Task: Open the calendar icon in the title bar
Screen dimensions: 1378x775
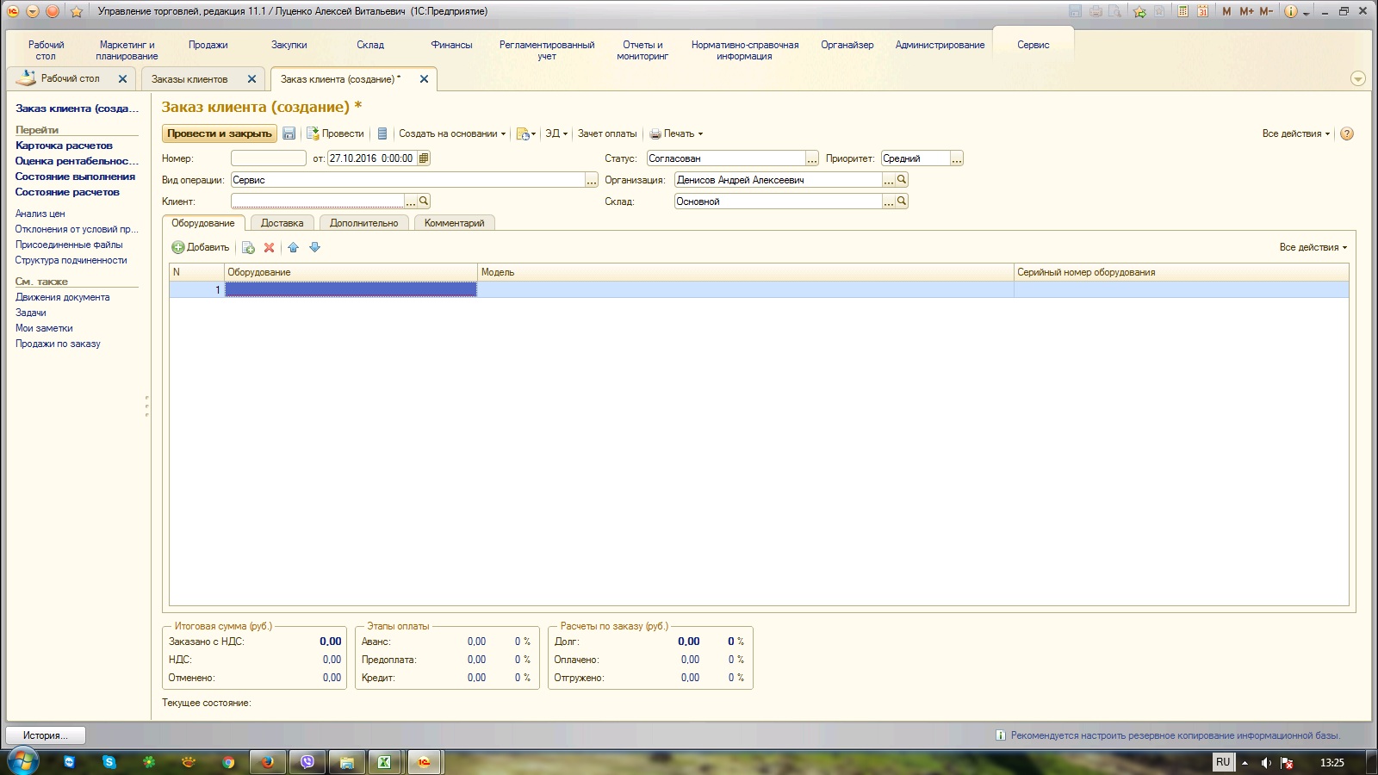Action: click(1202, 11)
